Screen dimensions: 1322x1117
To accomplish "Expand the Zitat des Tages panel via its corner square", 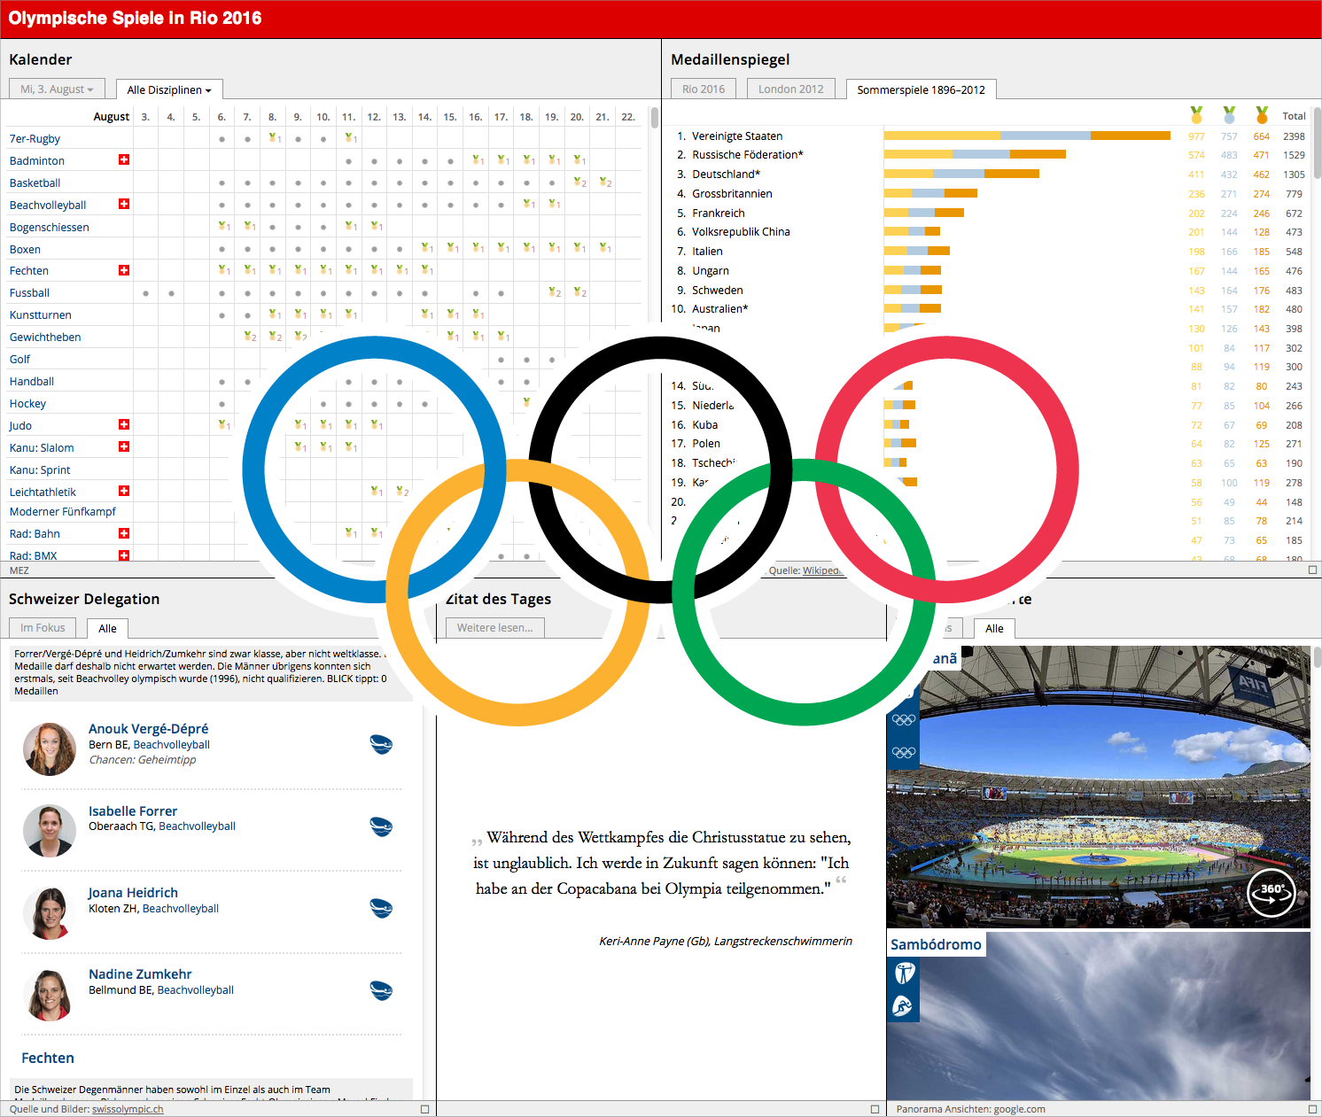I will [x=875, y=1109].
